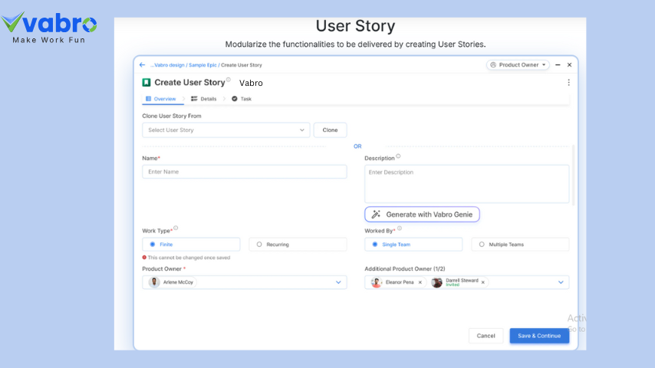
Task: Switch to the Details tab
Action: 204,99
